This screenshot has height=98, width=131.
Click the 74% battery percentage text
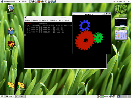coord(107,96)
